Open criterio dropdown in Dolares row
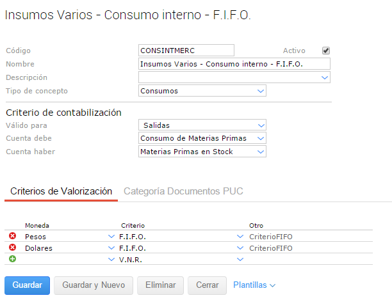392x300 pixels. (x=240, y=248)
